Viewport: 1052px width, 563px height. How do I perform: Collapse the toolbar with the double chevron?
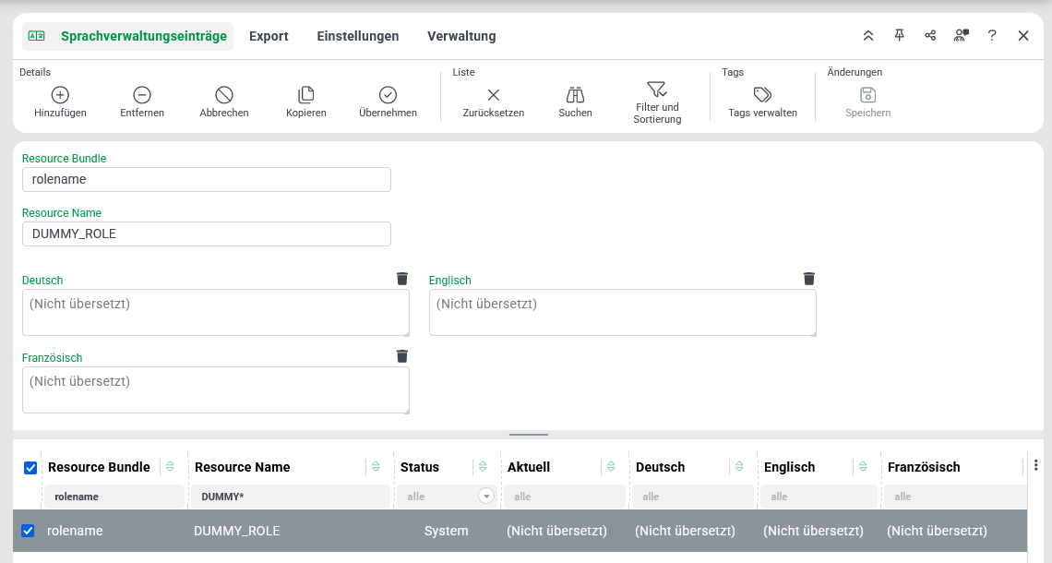(867, 36)
